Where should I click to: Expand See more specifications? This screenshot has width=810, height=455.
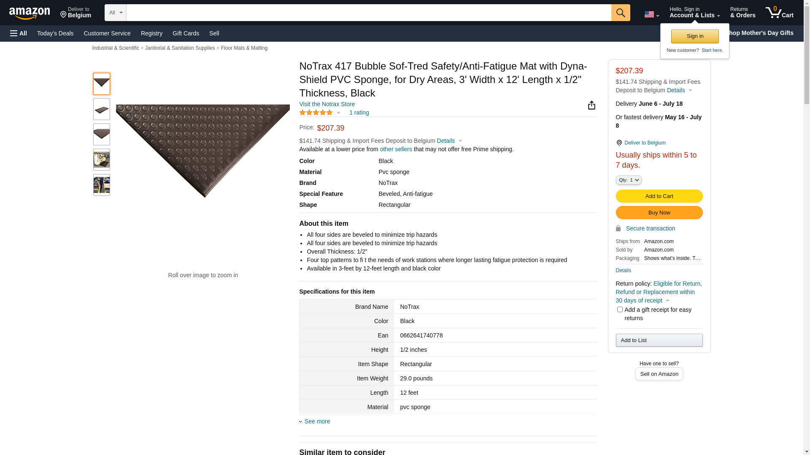tap(317, 421)
